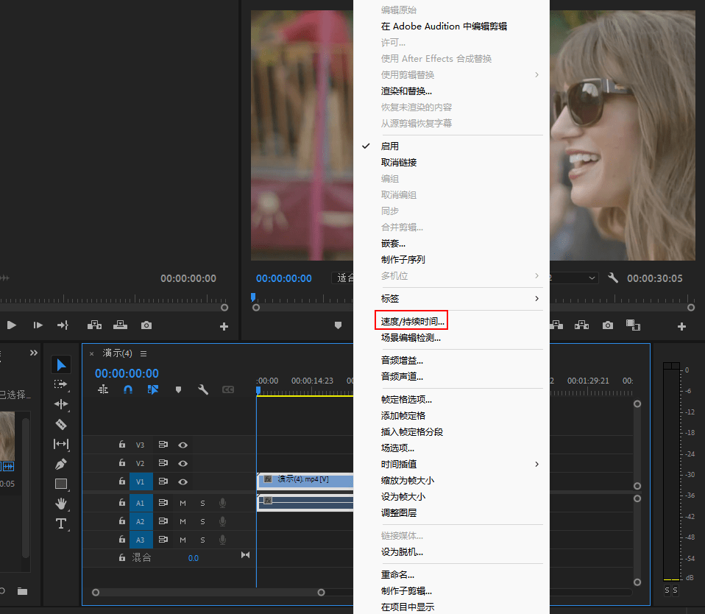Open Program monitor settings wrench
The width and height of the screenshot is (705, 614).
pyautogui.click(x=613, y=278)
